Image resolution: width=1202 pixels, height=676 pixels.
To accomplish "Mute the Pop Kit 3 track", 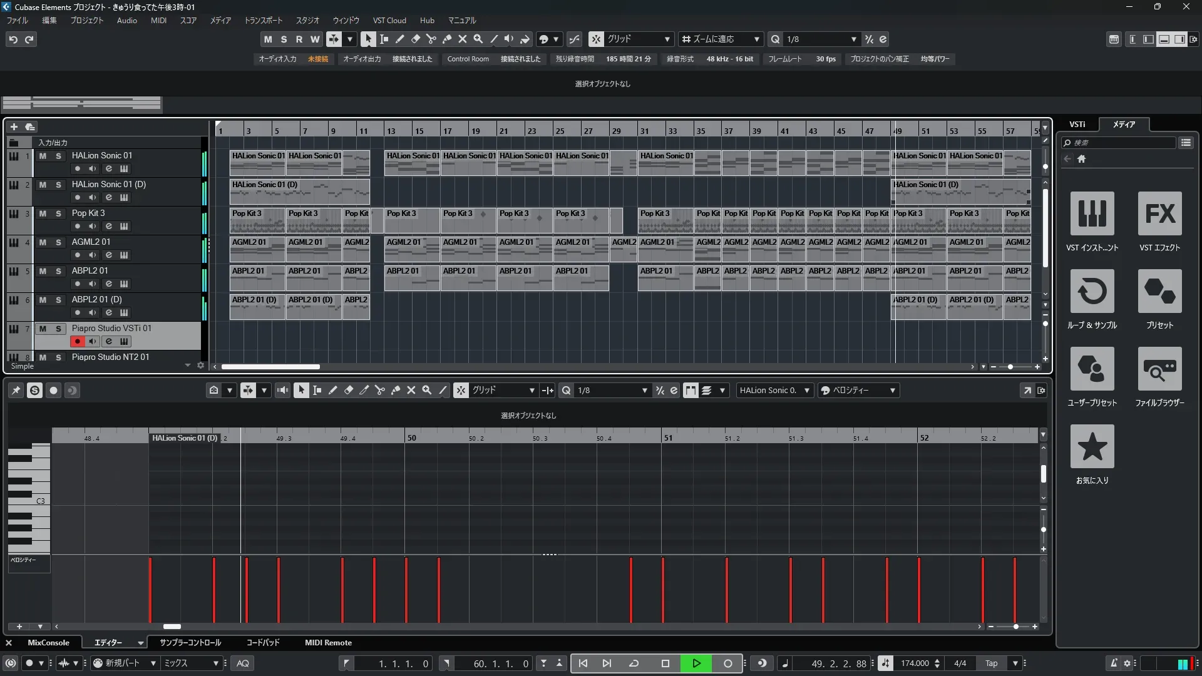I will [x=43, y=213].
